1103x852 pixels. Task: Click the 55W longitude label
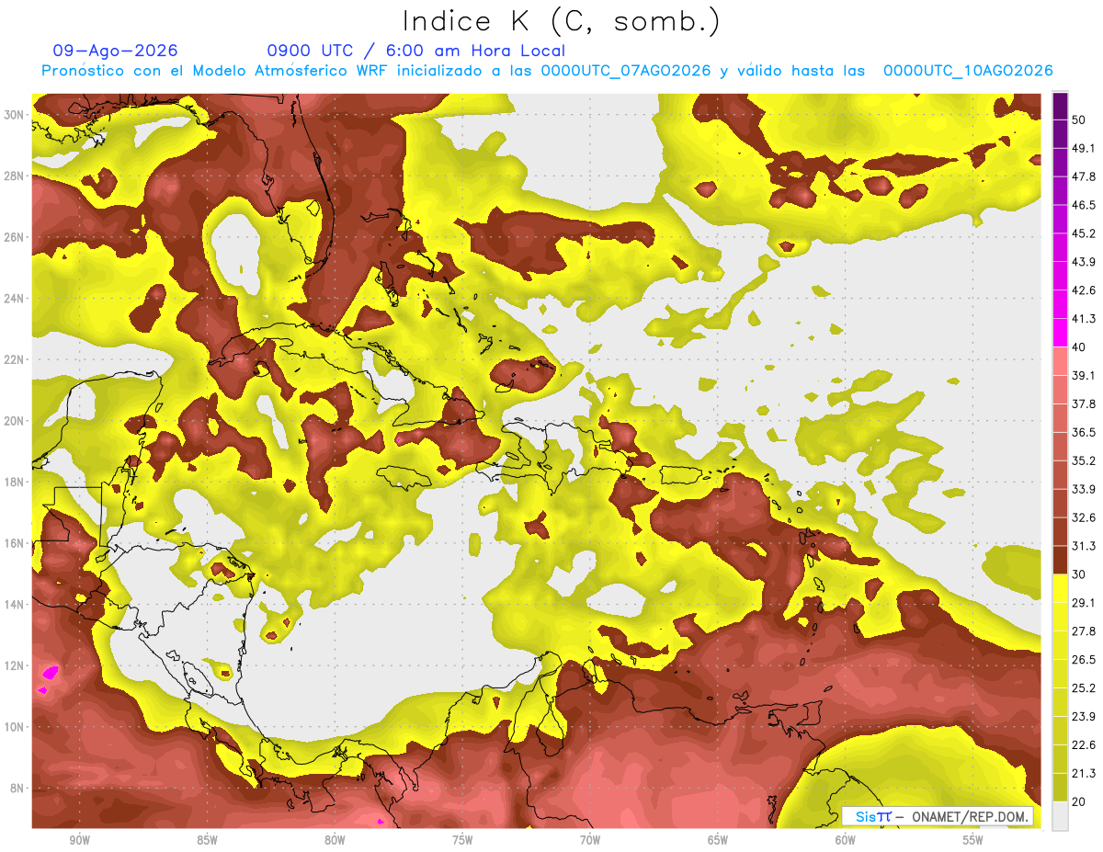click(x=973, y=840)
